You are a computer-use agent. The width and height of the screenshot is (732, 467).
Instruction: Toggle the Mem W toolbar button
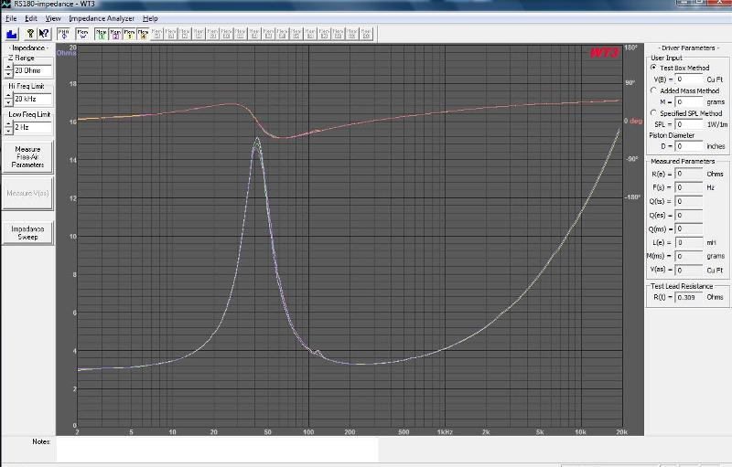[x=82, y=34]
